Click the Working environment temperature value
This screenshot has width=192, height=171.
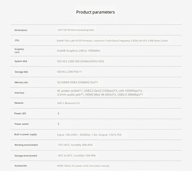pos(75,145)
